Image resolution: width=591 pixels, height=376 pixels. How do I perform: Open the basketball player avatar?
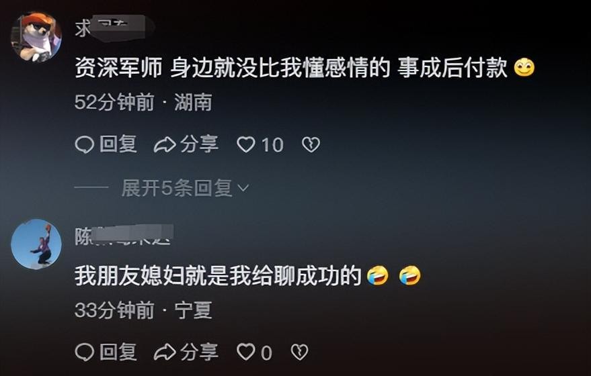pyautogui.click(x=36, y=244)
